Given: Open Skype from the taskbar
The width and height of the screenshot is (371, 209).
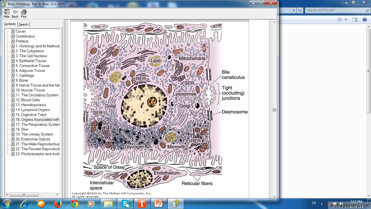Looking at the screenshot, I should [125, 204].
